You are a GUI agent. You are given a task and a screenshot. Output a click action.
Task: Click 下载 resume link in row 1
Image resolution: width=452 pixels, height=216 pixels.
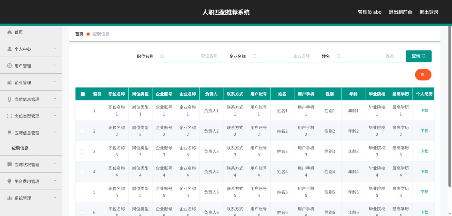click(424, 111)
